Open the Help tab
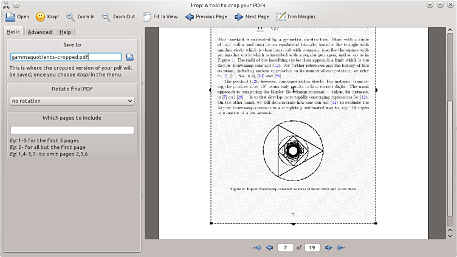 65,32
